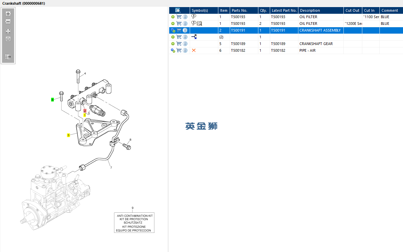403x252 pixels.
Task: Click the book magnifier symbol in OIL FILTER Qty 2 row
Action: pos(199,24)
